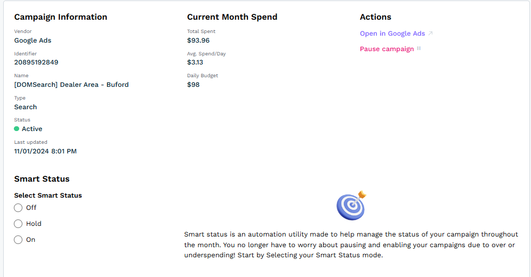
Task: Select the Off smart status radio
Action: [x=18, y=208]
